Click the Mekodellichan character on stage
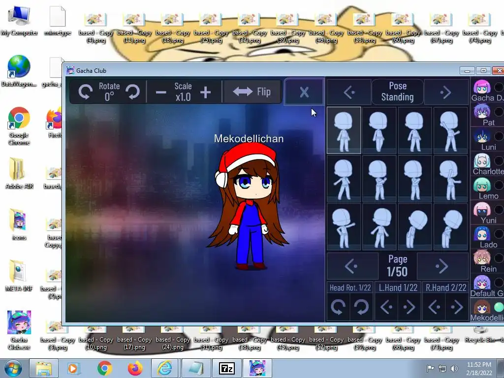 point(248,206)
